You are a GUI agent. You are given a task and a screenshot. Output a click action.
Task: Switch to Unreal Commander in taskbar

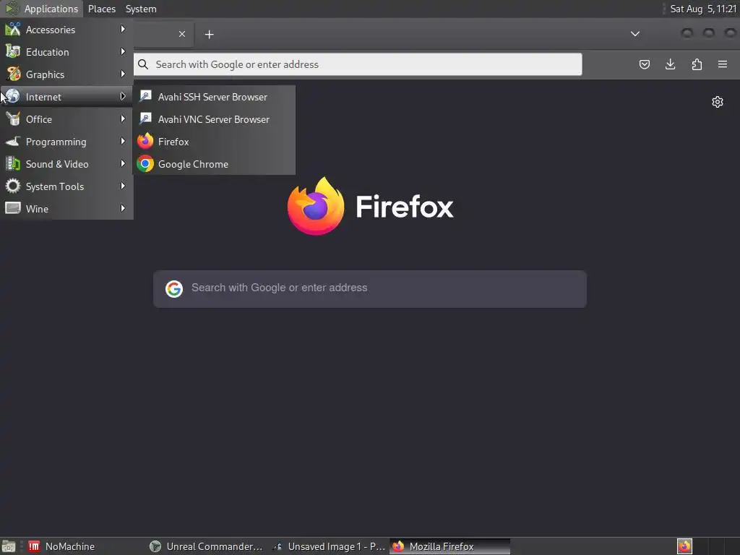click(206, 546)
